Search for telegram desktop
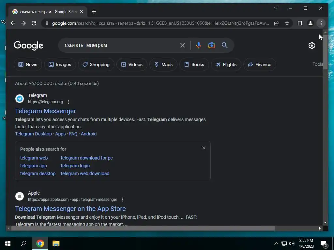The width and height of the screenshot is (334, 250). pos(38,174)
